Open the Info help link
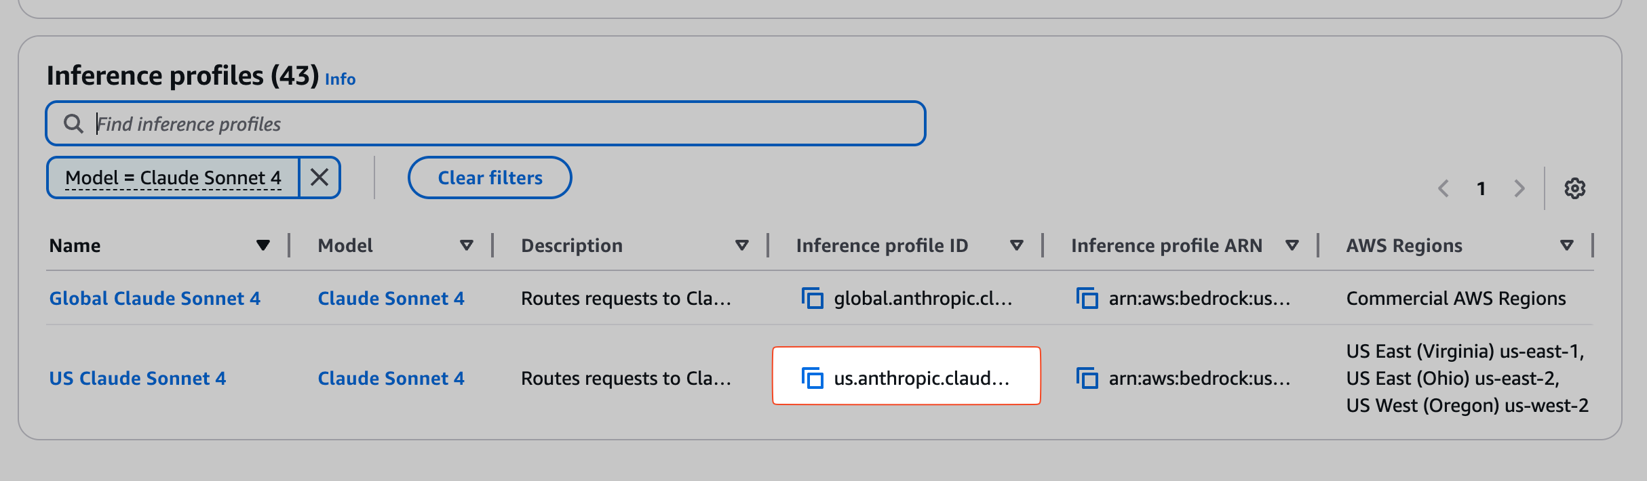 339,79
